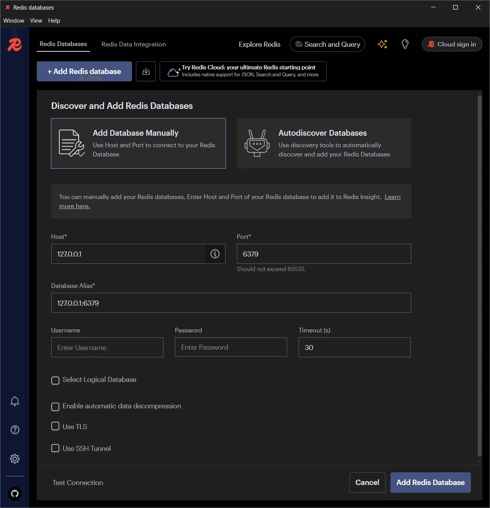Check Select Logical Database

coord(55,380)
